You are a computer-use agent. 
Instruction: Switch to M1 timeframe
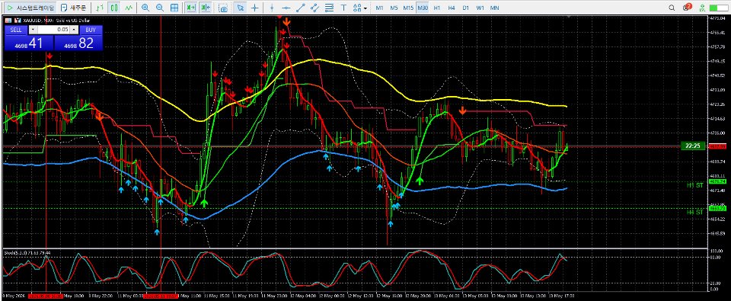[380, 8]
